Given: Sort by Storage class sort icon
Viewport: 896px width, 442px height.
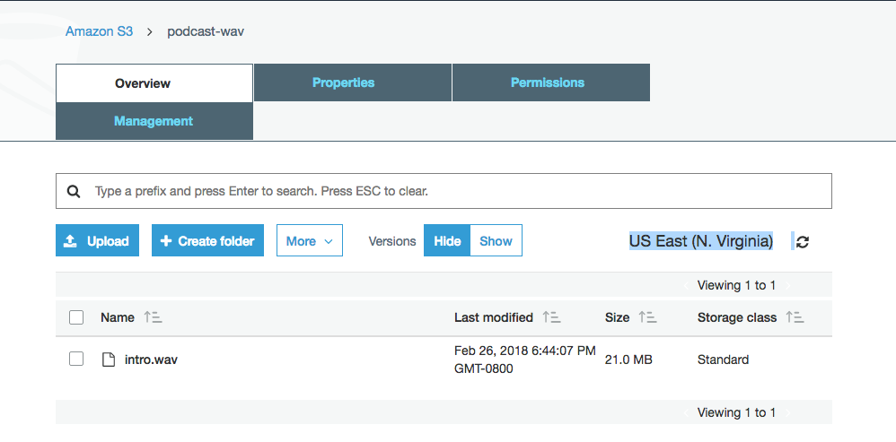Looking at the screenshot, I should click(795, 317).
